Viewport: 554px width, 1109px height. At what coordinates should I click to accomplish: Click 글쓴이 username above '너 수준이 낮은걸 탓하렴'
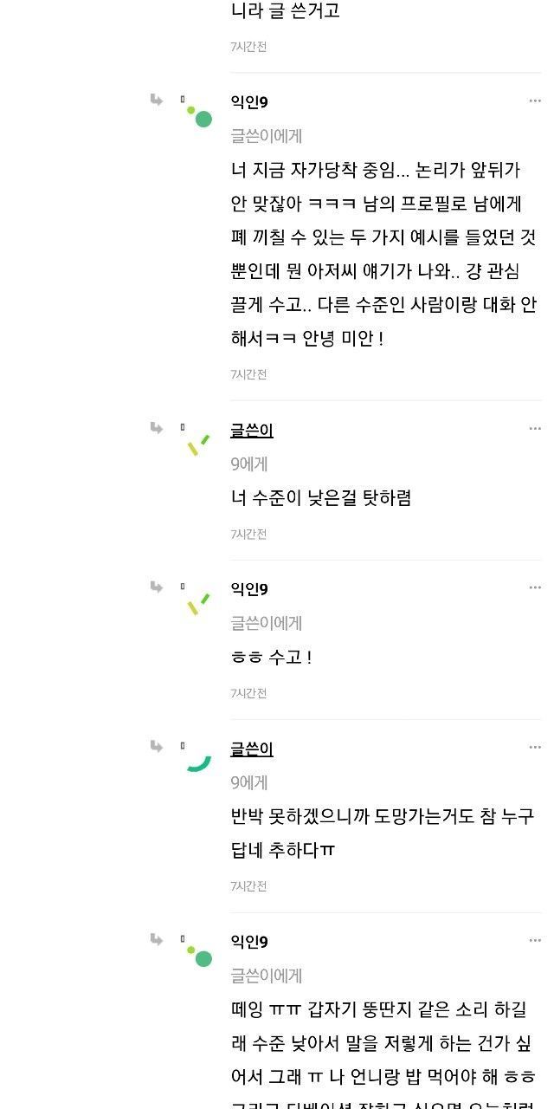point(252,430)
